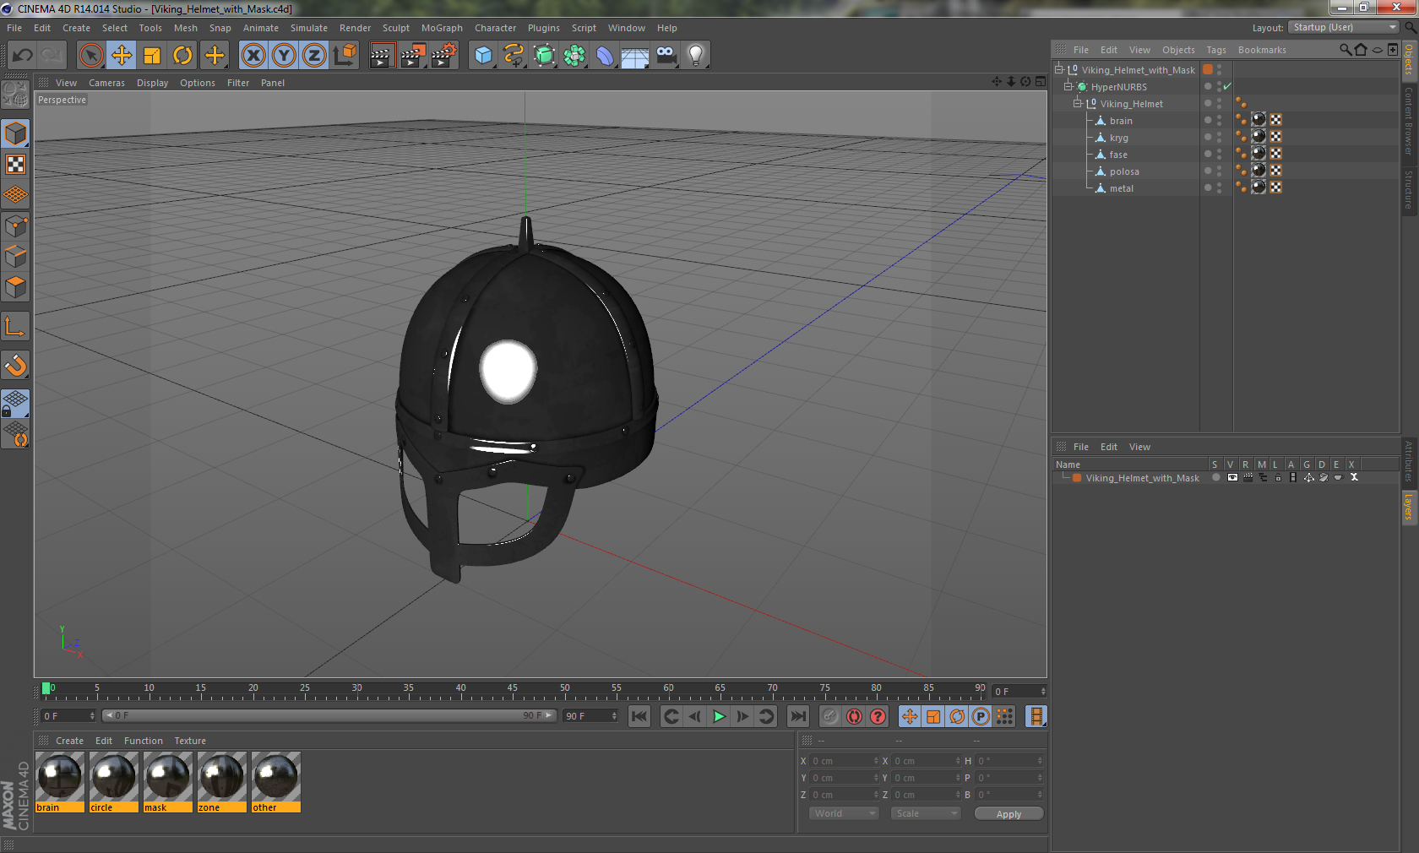The image size is (1419, 853).
Task: Open the deformer objects icon
Action: coord(605,56)
